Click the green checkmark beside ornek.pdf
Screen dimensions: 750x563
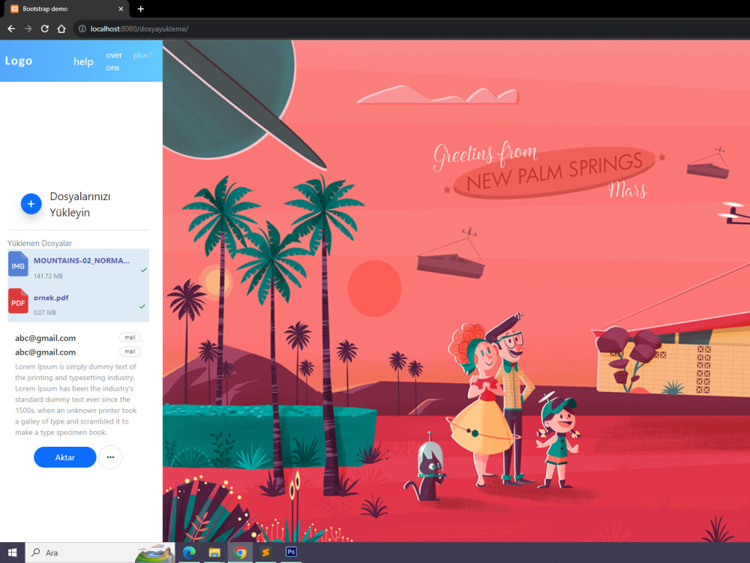tap(142, 307)
